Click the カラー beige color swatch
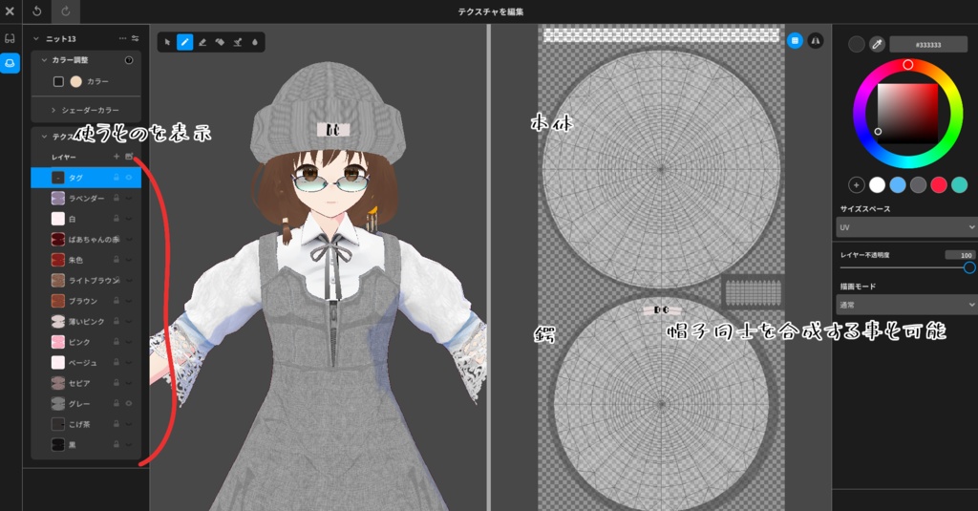978x511 pixels. pyautogui.click(x=76, y=82)
